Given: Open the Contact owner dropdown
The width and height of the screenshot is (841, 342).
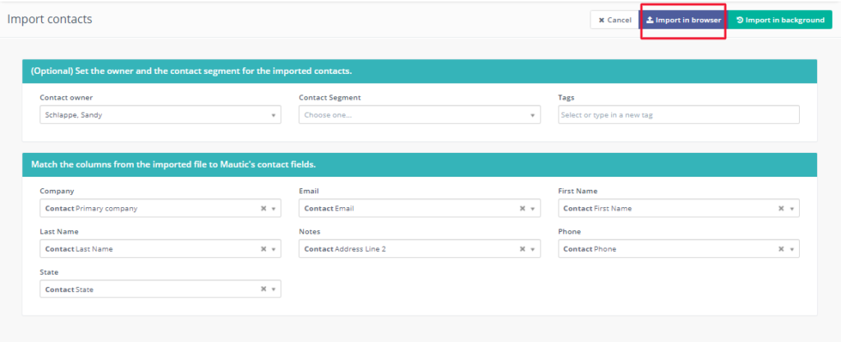Looking at the screenshot, I should [x=160, y=115].
